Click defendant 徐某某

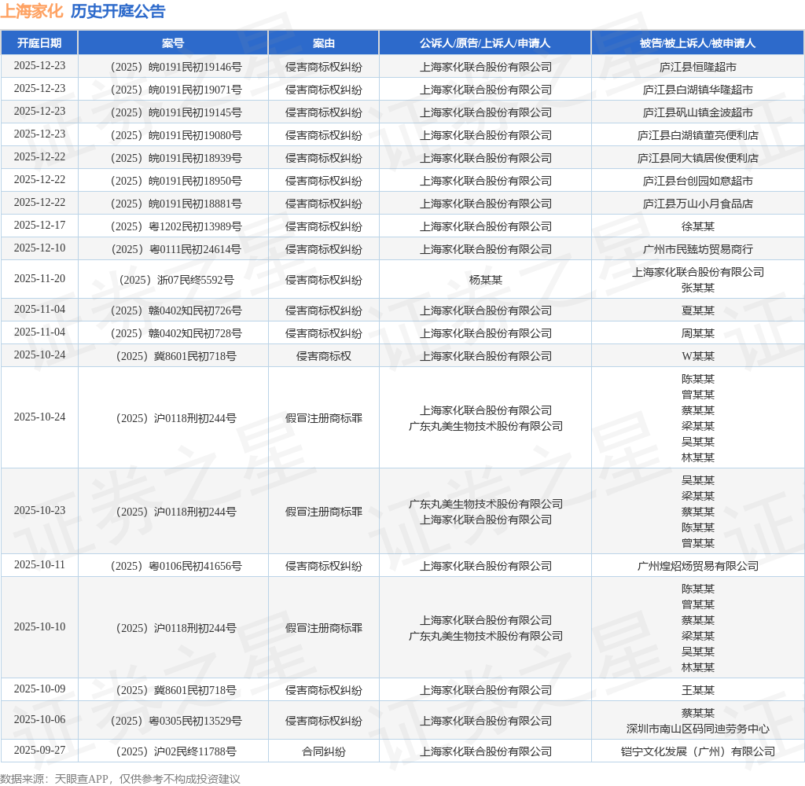tap(698, 226)
